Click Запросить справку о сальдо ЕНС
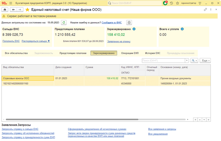Screen dimensions: 221x141 20,129
